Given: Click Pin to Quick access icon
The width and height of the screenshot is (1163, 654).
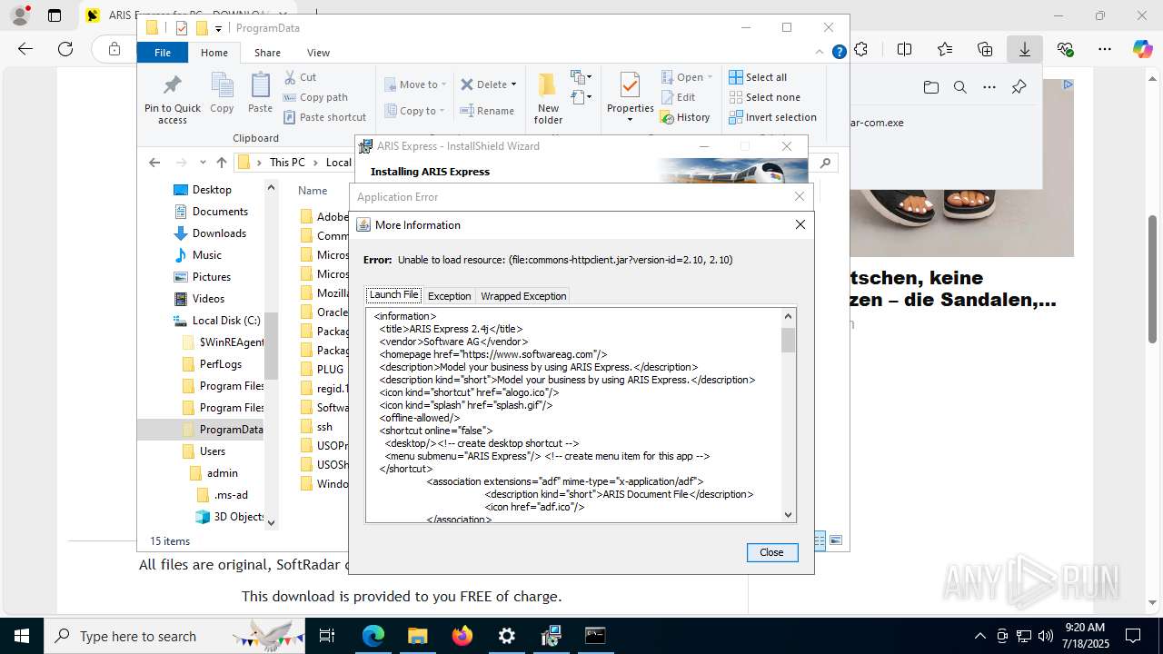Looking at the screenshot, I should [172, 99].
